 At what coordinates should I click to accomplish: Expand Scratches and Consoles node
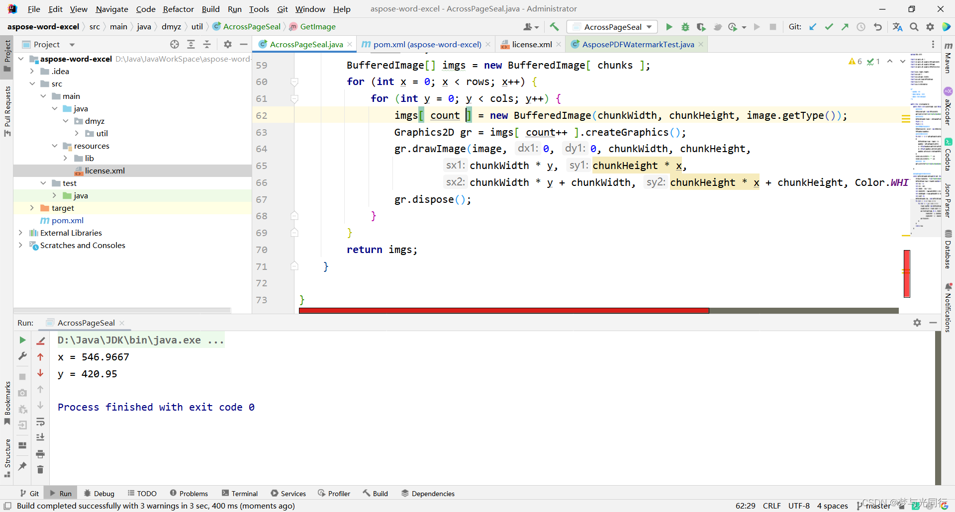(20, 245)
